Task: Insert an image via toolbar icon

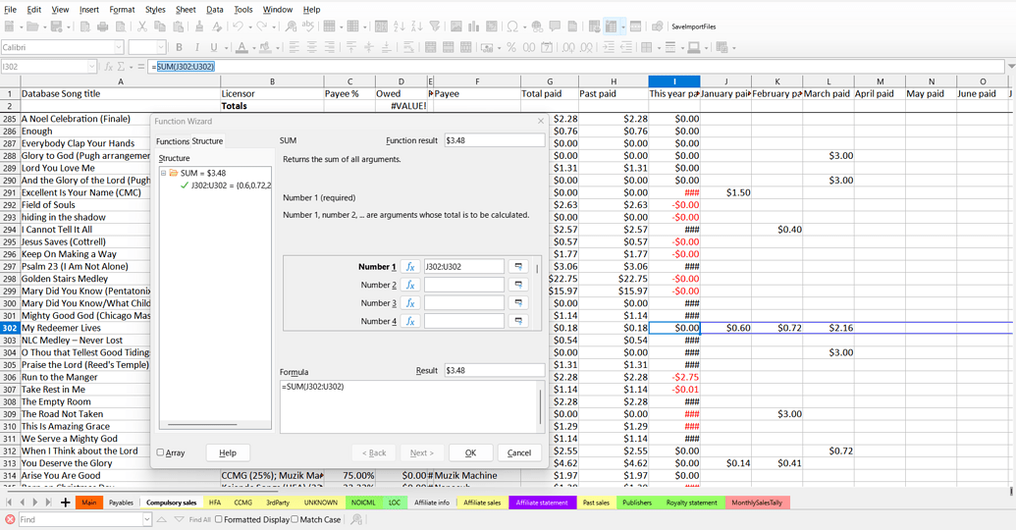Action: coord(456,26)
